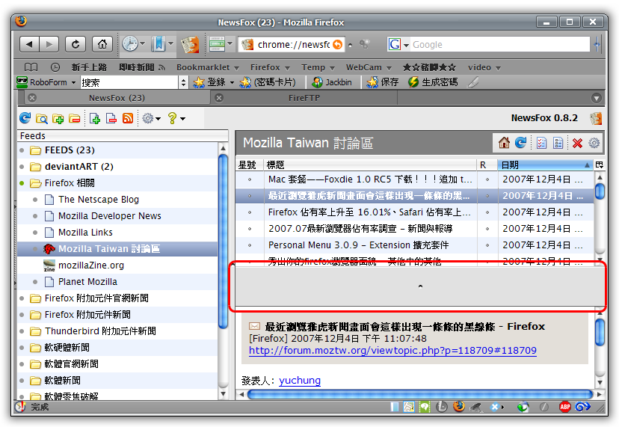The image size is (619, 427).
Task: Open the 新手上路 bookmark
Action: (x=89, y=67)
